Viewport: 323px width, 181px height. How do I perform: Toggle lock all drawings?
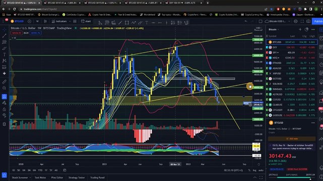pyautogui.click(x=5, y=109)
